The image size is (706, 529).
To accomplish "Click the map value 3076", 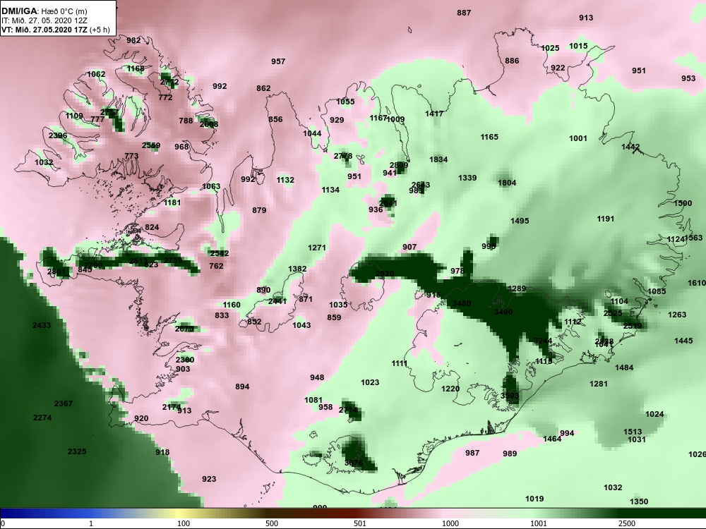I will (x=354, y=463).
